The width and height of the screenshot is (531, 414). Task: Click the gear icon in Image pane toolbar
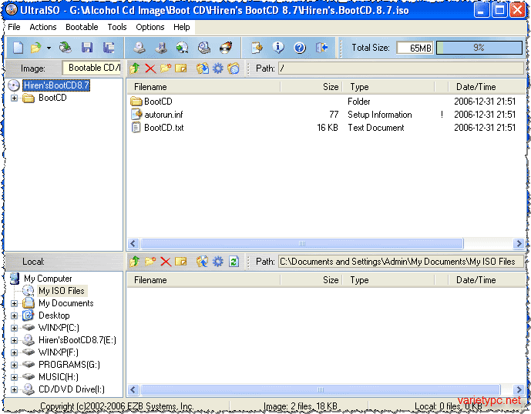(x=218, y=68)
